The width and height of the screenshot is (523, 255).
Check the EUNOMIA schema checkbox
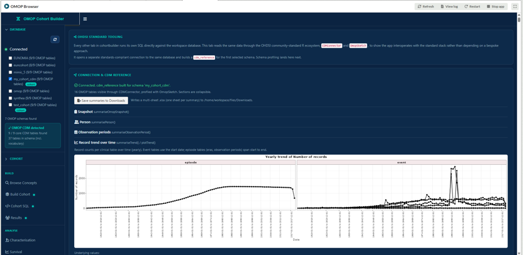pos(10,58)
